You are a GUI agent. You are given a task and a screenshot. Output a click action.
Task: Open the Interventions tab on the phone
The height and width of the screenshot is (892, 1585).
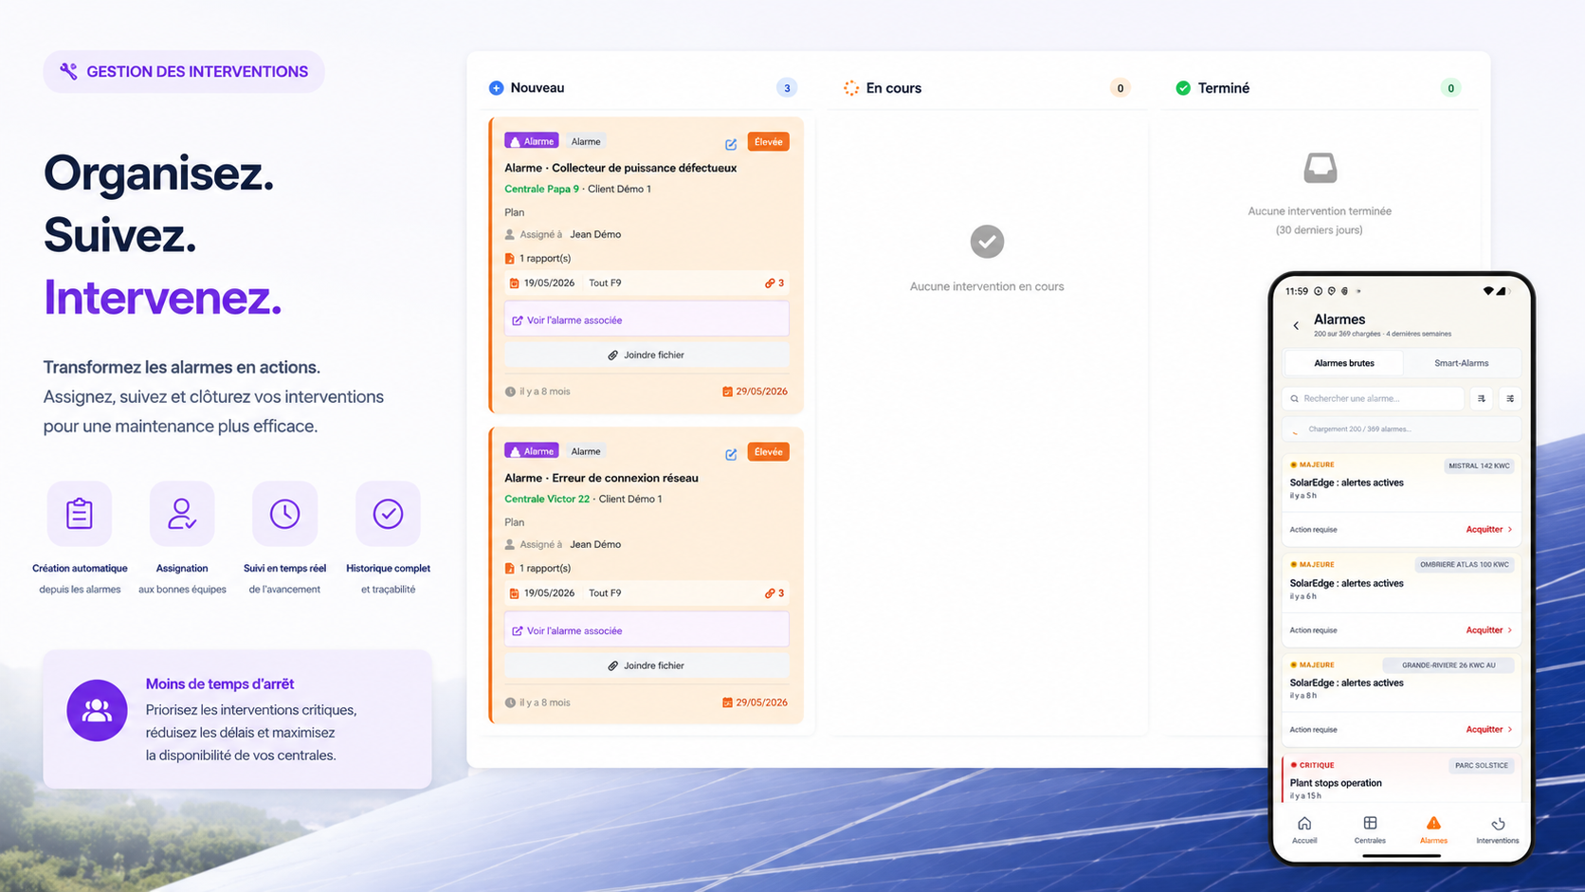1498,829
